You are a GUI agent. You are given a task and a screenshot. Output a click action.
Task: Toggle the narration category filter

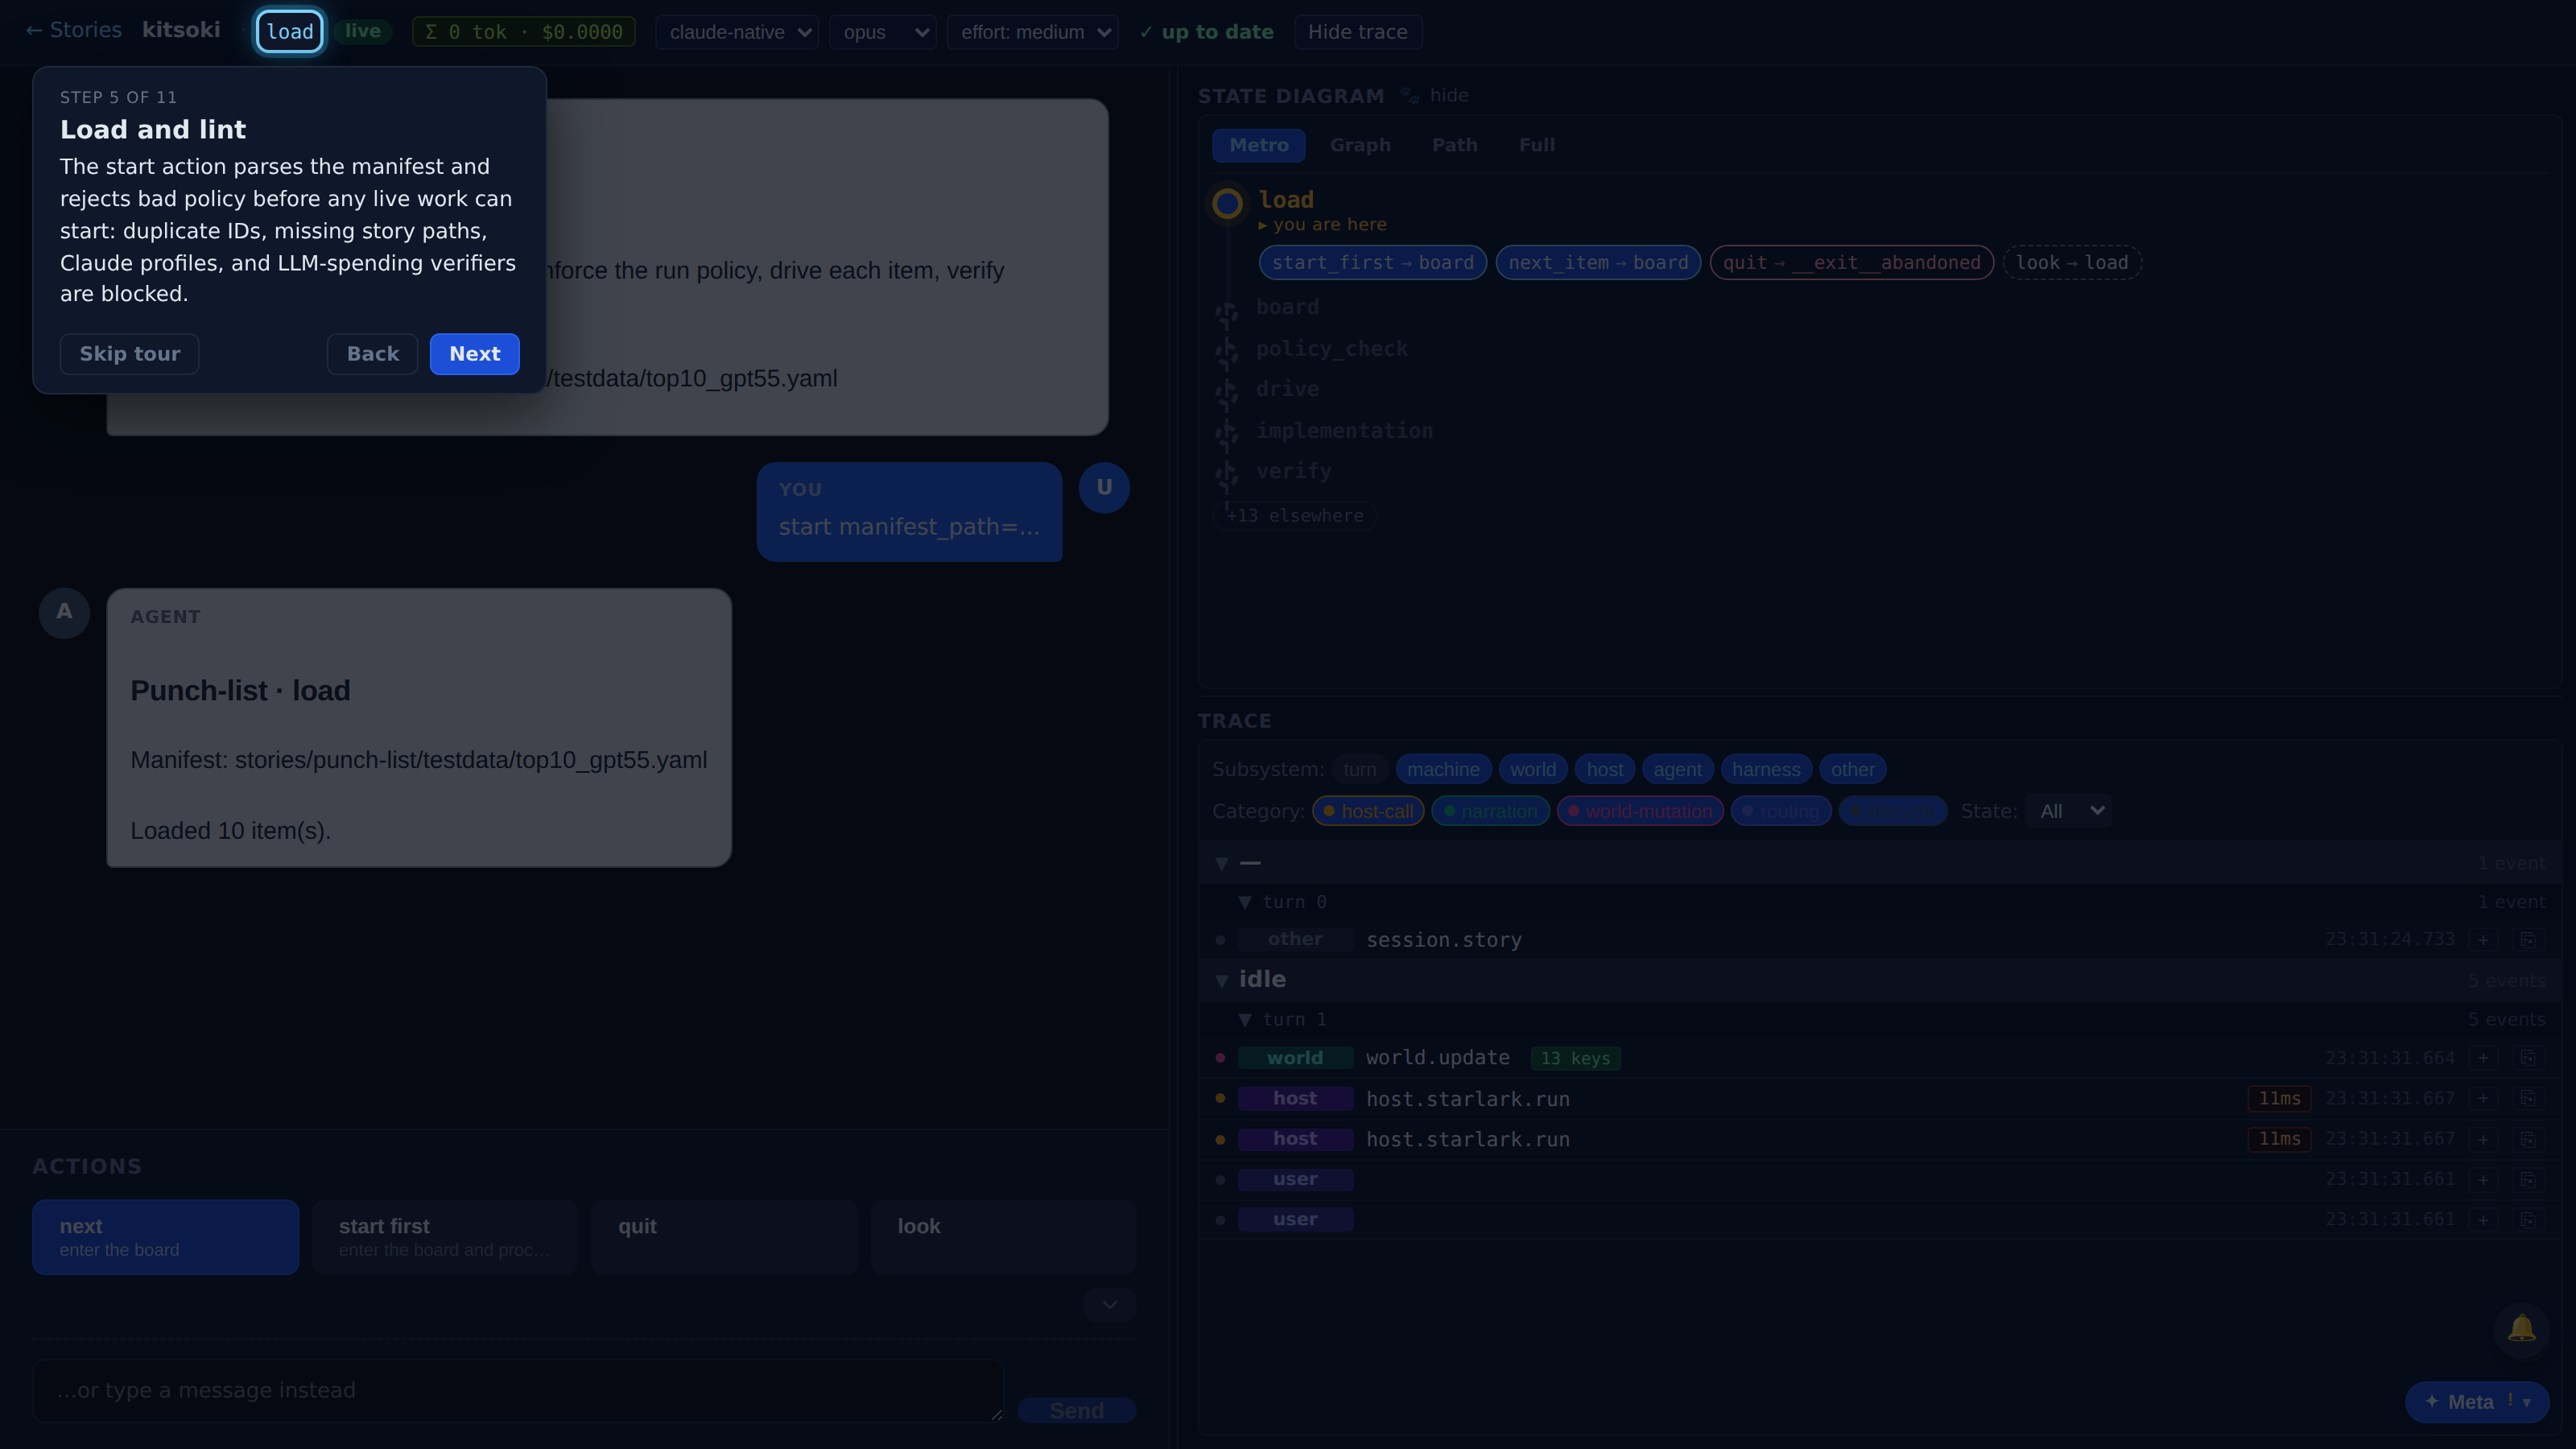pos(1490,811)
